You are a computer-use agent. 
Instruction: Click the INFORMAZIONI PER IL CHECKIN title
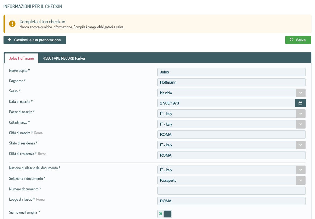pyautogui.click(x=33, y=6)
